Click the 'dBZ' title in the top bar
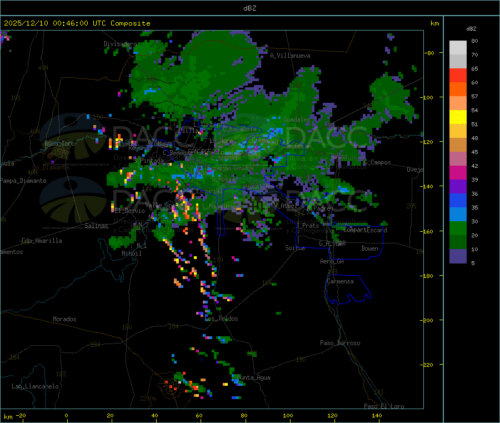 (x=249, y=8)
